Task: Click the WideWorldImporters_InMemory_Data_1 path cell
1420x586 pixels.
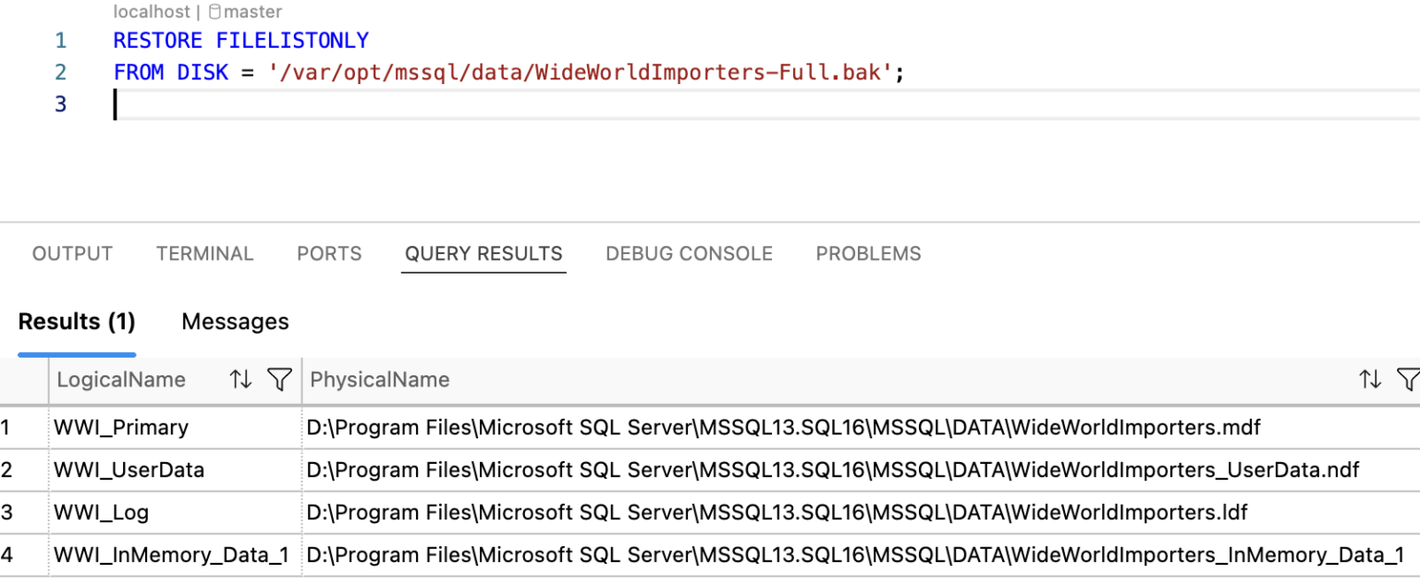Action: 861,555
